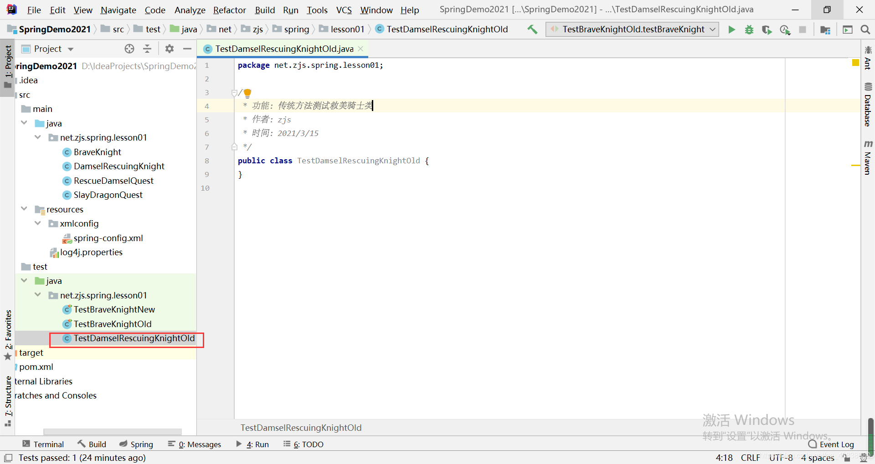Image resolution: width=875 pixels, height=464 pixels.
Task: Collapse all in Project panel icon
Action: pyautogui.click(x=147, y=49)
